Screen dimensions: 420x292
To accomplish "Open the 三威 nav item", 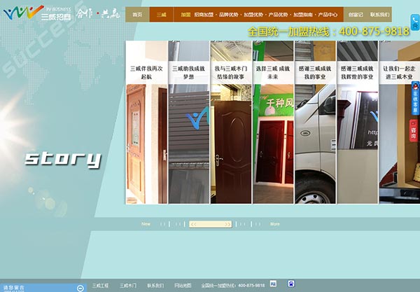I will pyautogui.click(x=161, y=15).
